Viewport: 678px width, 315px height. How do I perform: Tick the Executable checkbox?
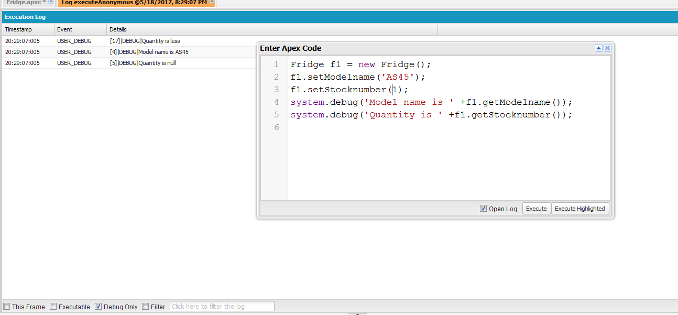(53, 307)
